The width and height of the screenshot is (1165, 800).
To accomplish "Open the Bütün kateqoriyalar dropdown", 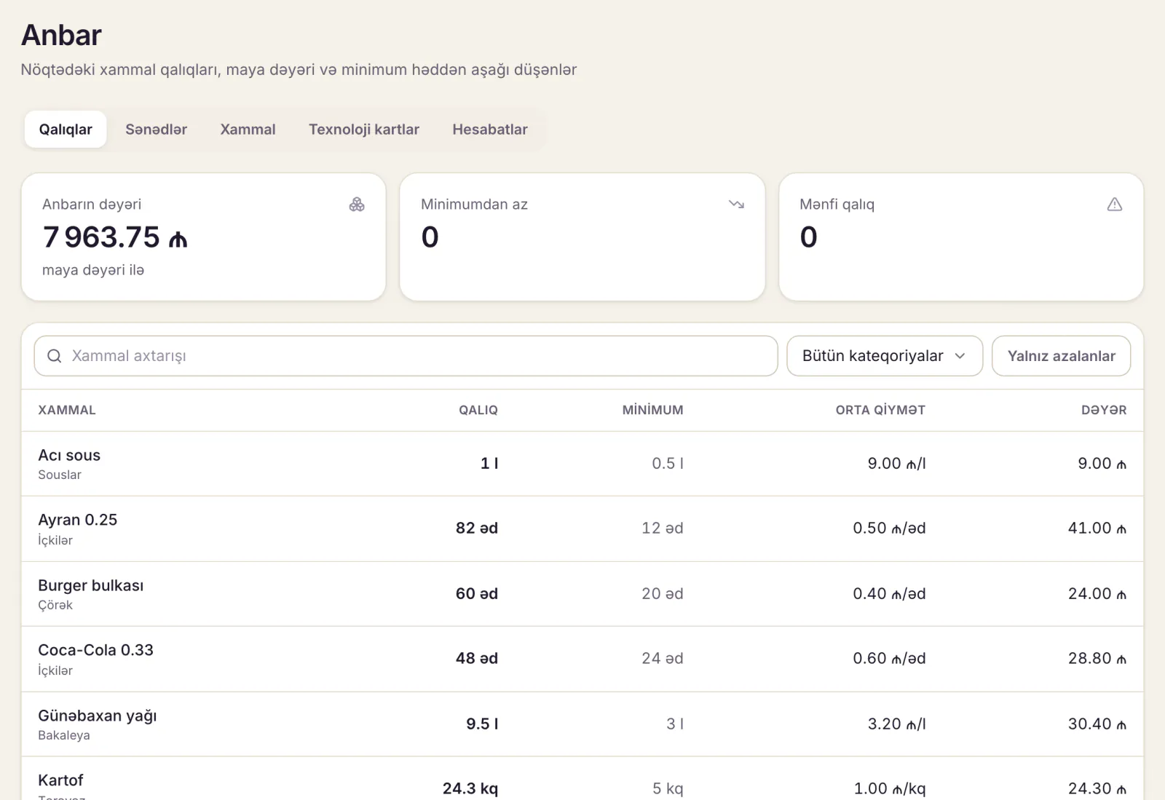I will [885, 356].
